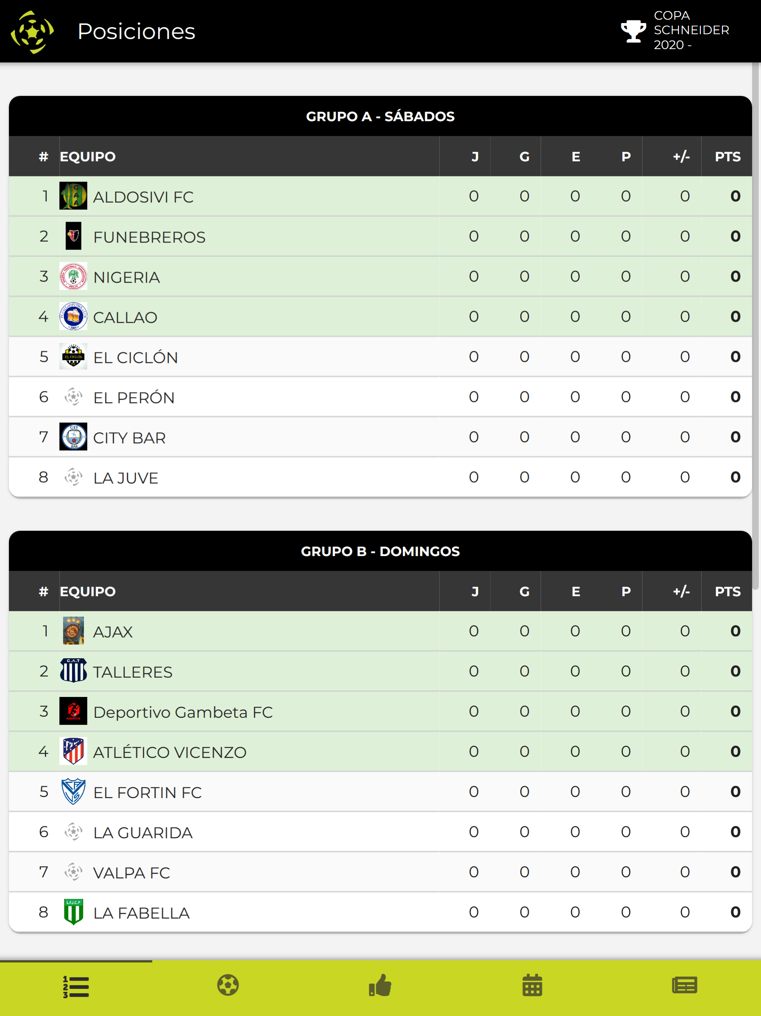Open the calendar fixtures tab
Image resolution: width=761 pixels, height=1016 pixels.
tap(532, 985)
